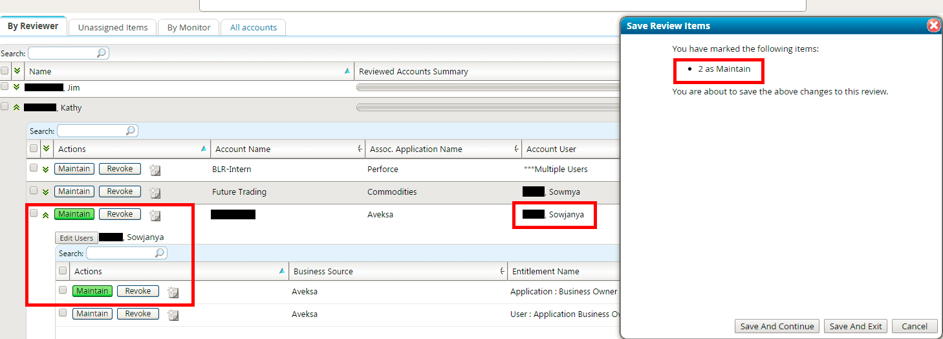Click sort arrow in Business Source Actions header

point(281,271)
